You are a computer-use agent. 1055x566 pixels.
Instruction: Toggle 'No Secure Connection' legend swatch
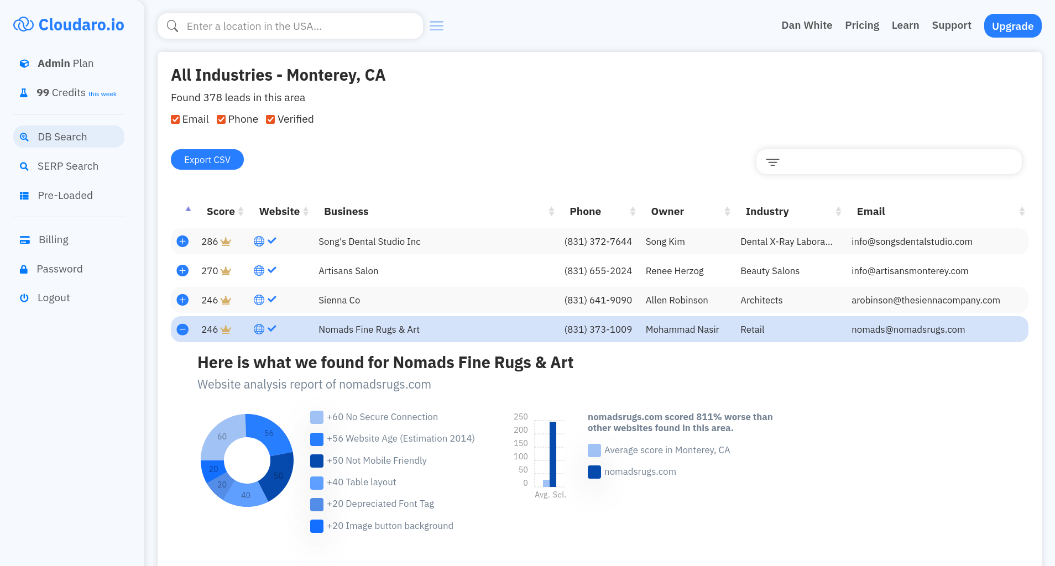[317, 417]
